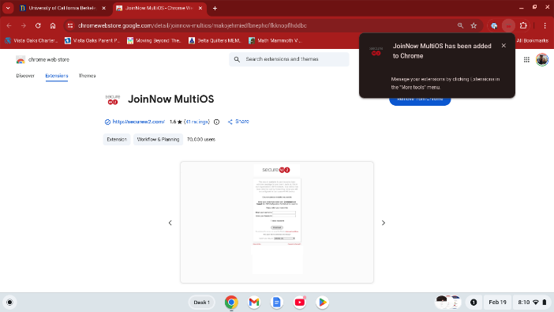Select the Extensions section tab
The width and height of the screenshot is (554, 312).
(57, 76)
